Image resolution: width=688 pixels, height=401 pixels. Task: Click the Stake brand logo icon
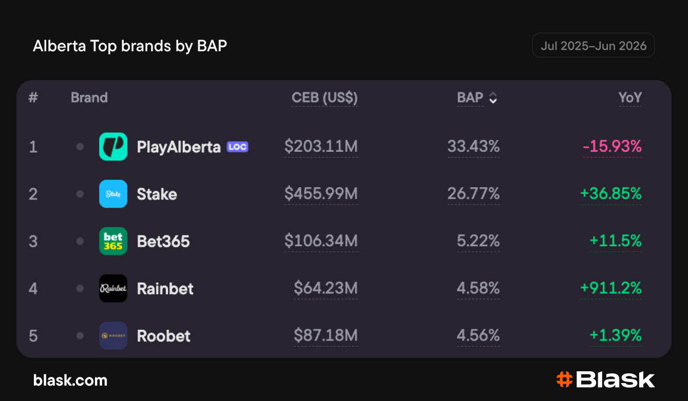click(113, 194)
